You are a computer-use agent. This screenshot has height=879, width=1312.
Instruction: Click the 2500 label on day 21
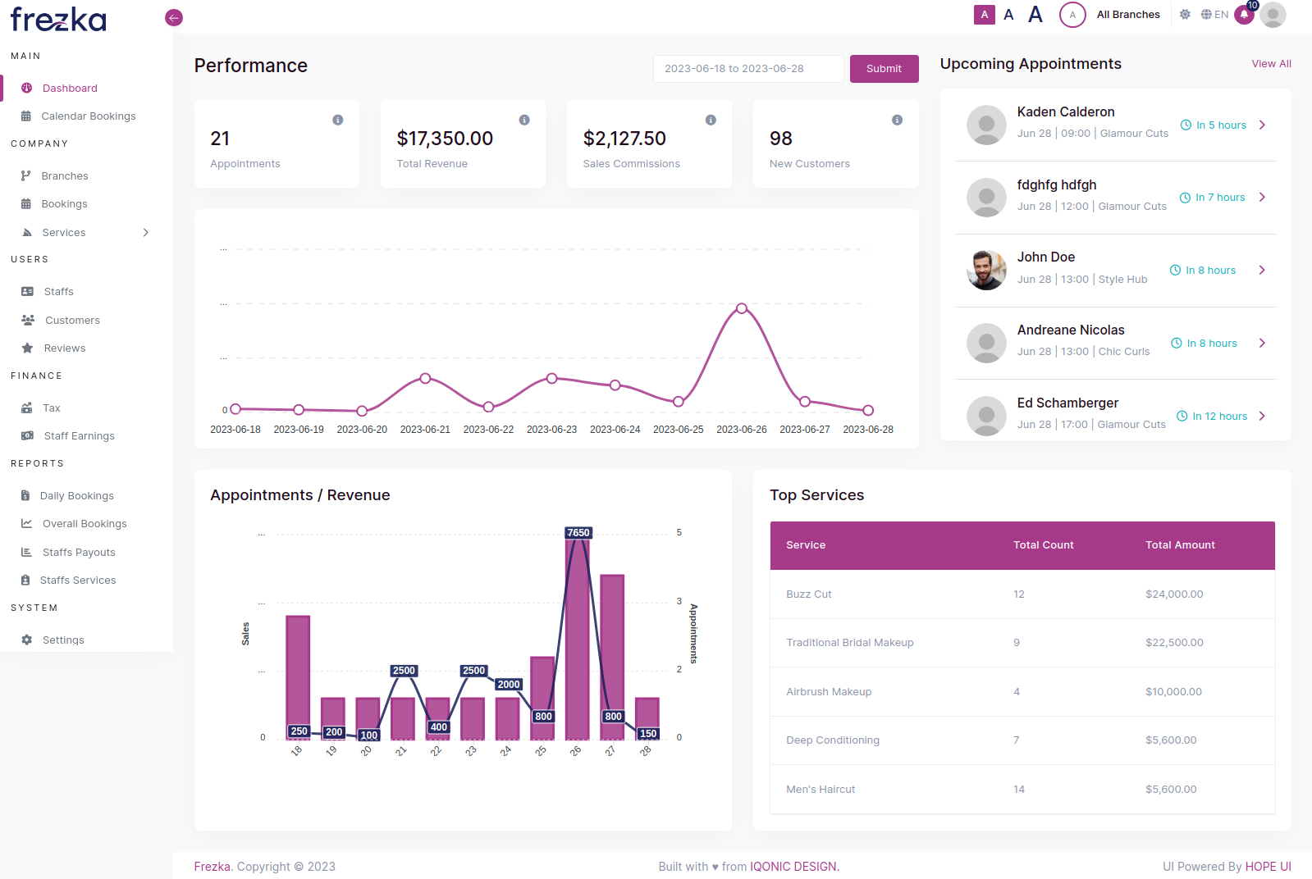point(404,671)
